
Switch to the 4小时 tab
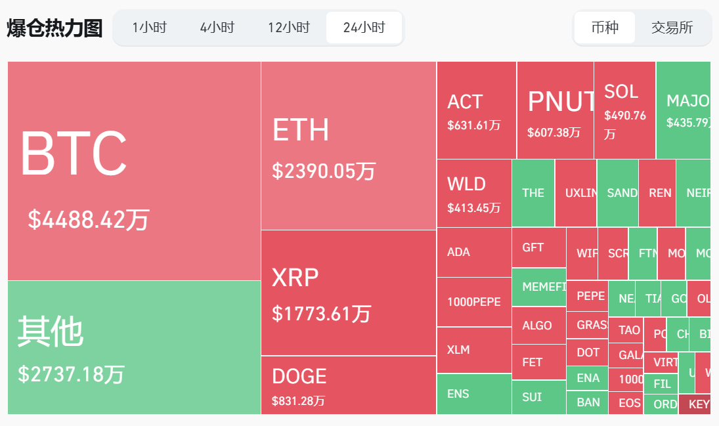[x=217, y=28]
